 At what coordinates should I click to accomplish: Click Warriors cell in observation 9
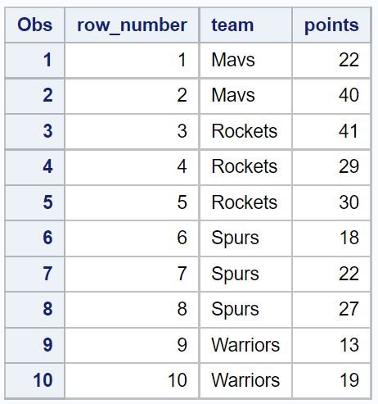tap(246, 345)
